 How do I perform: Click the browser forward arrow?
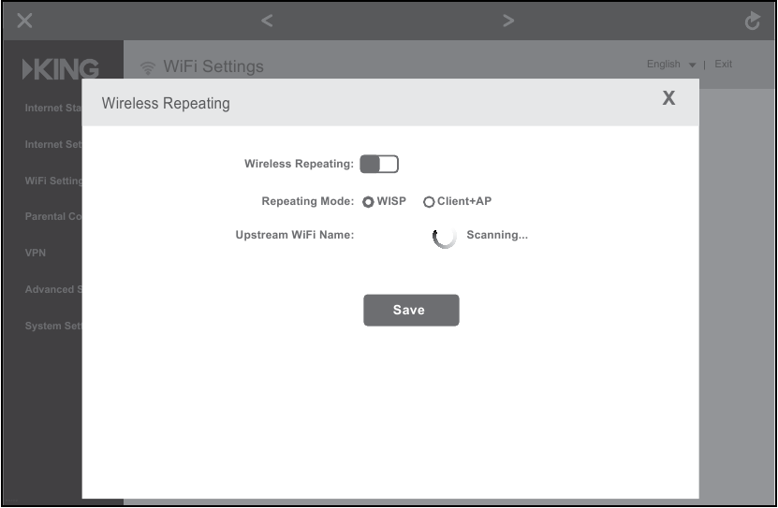coord(508,21)
